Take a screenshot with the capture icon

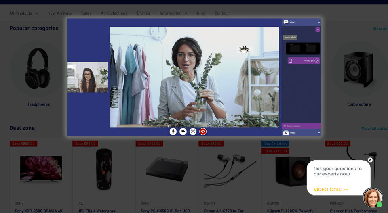click(x=193, y=132)
